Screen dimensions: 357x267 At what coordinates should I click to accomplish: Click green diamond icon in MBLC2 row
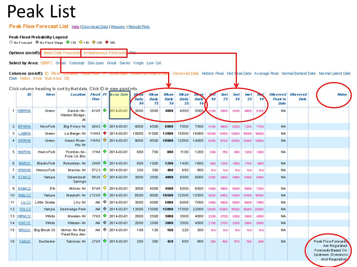click(x=105, y=195)
